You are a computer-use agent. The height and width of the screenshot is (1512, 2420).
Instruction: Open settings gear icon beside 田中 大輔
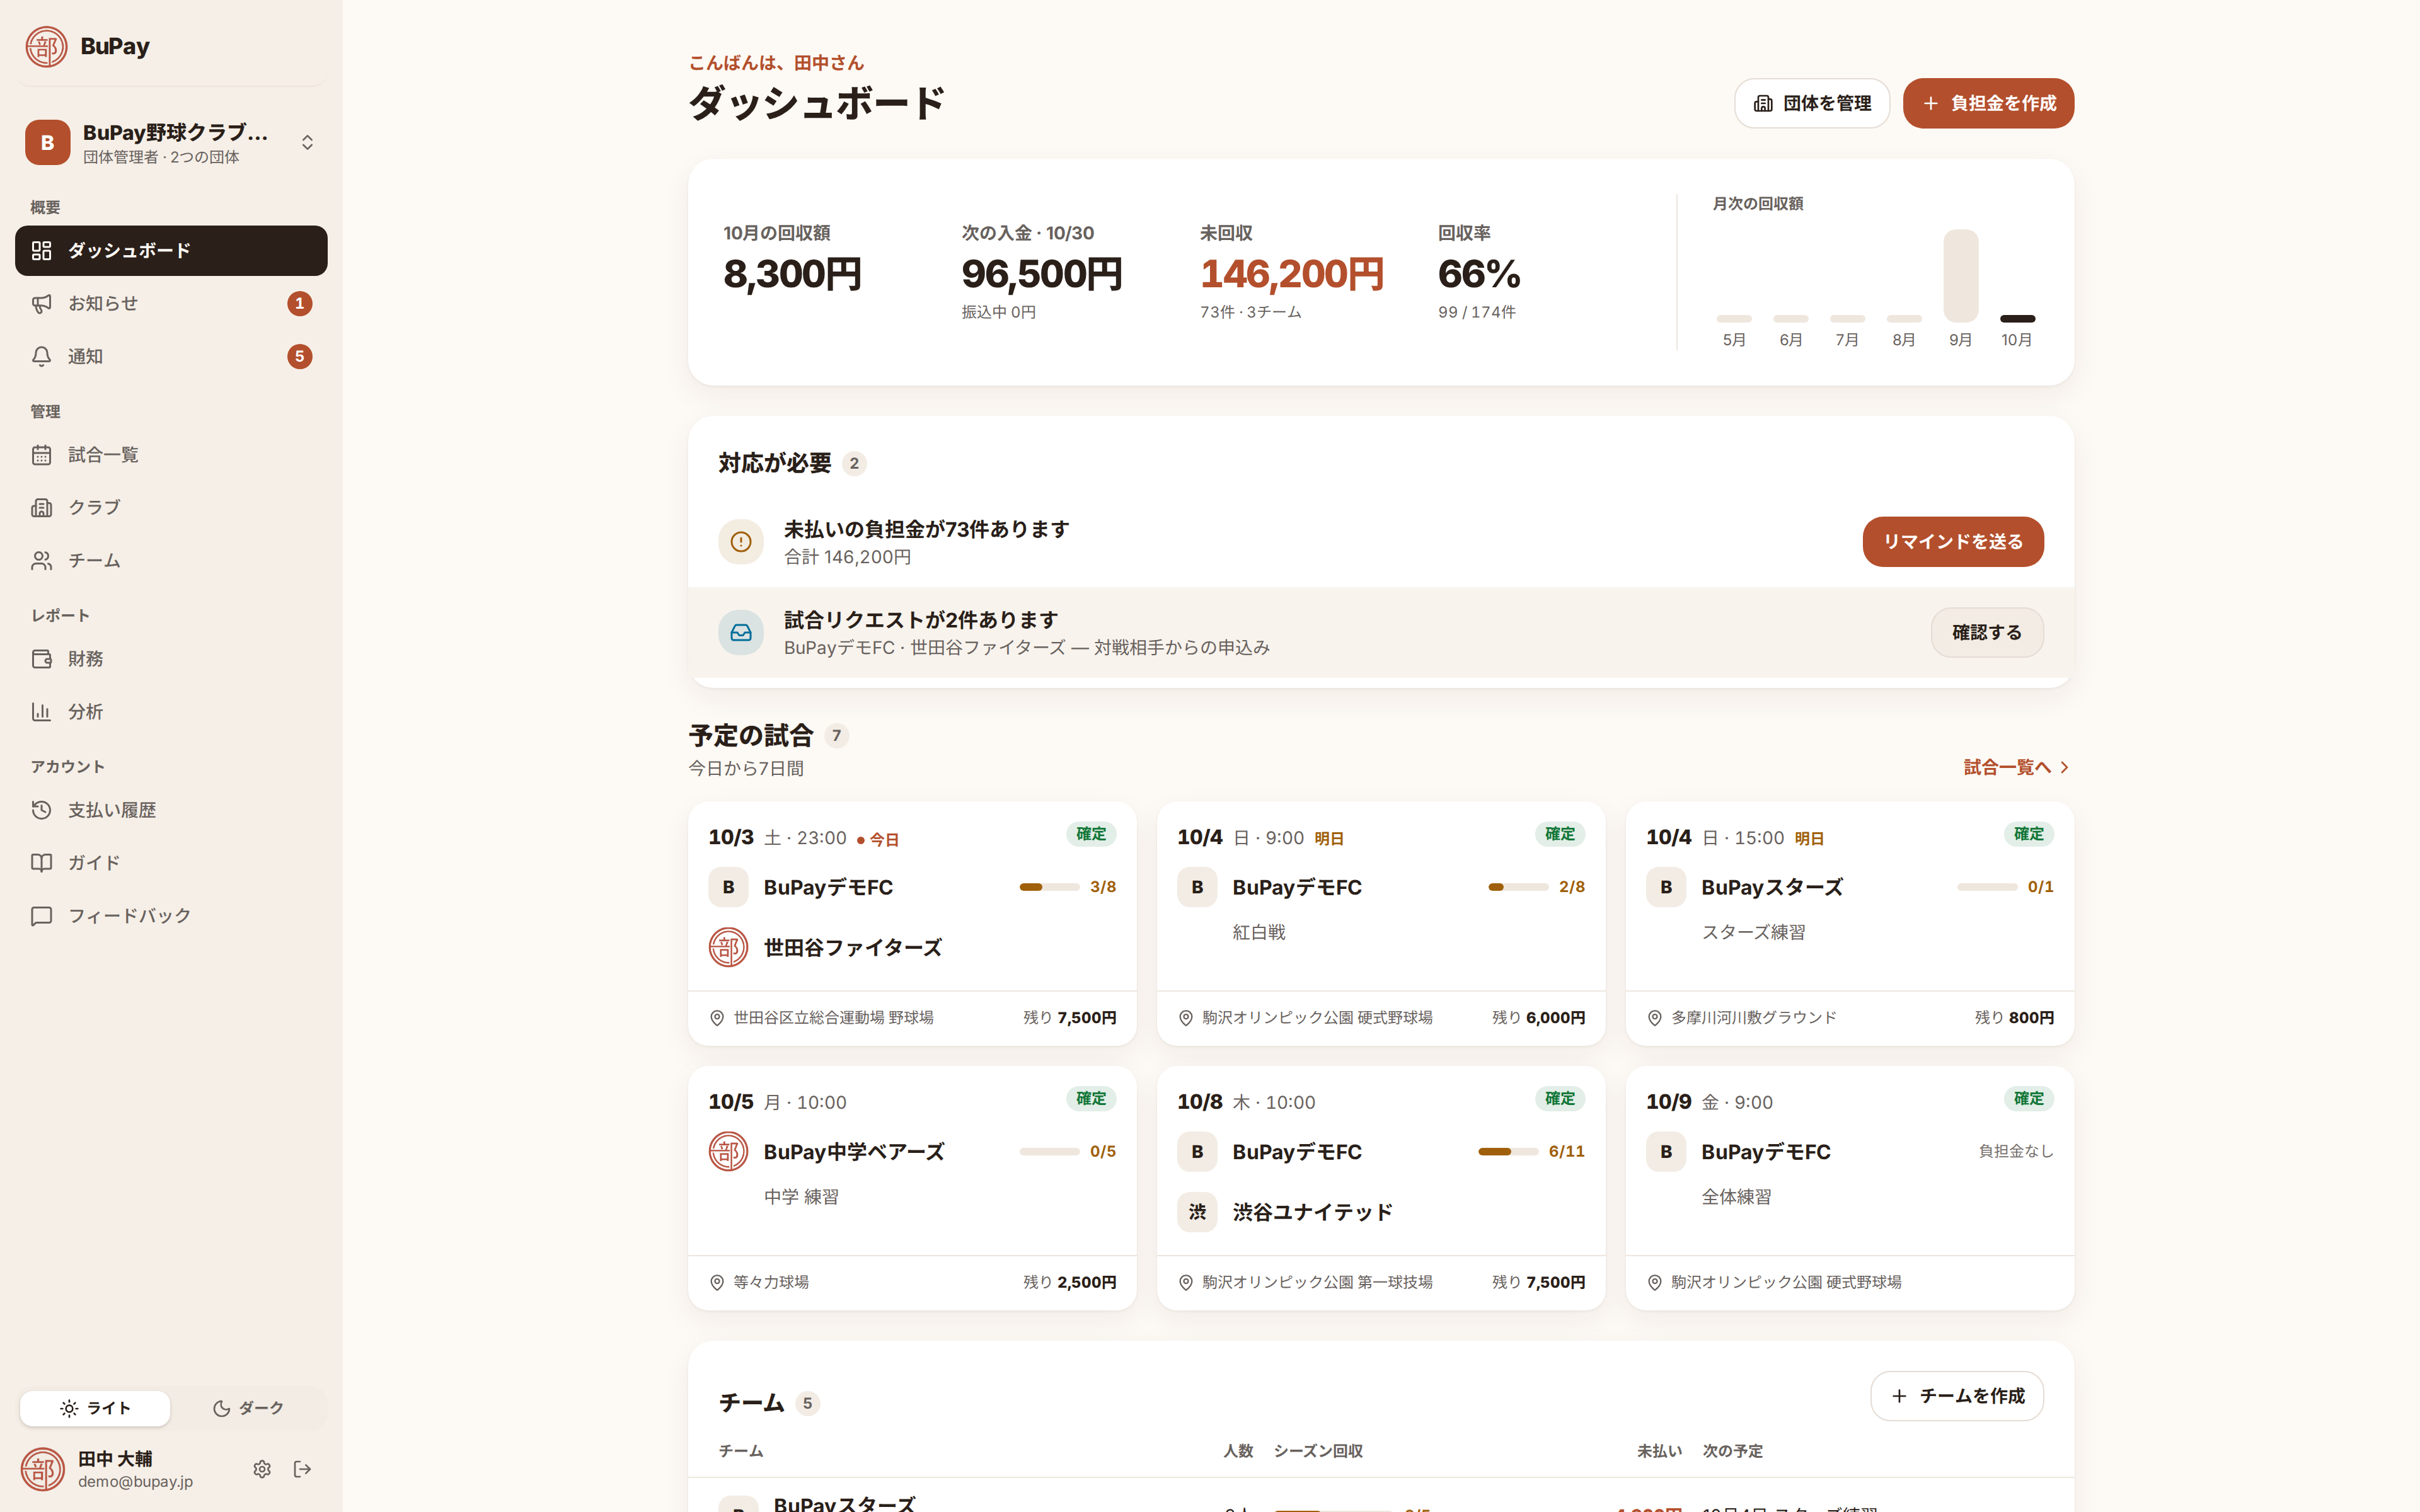262,1469
